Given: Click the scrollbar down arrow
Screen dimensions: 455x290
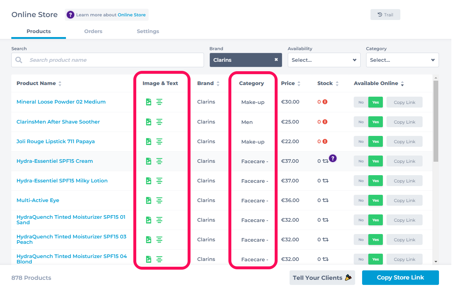Looking at the screenshot, I should click(436, 261).
